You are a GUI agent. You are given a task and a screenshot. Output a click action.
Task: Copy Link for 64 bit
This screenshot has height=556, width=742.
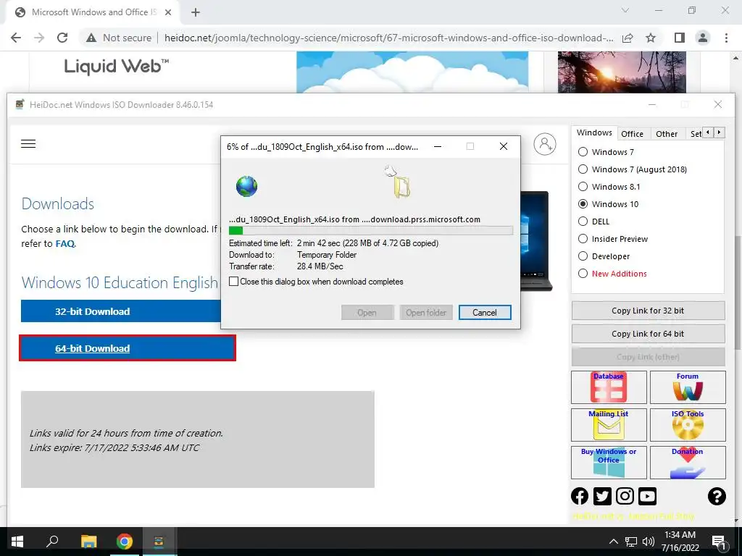tap(648, 334)
